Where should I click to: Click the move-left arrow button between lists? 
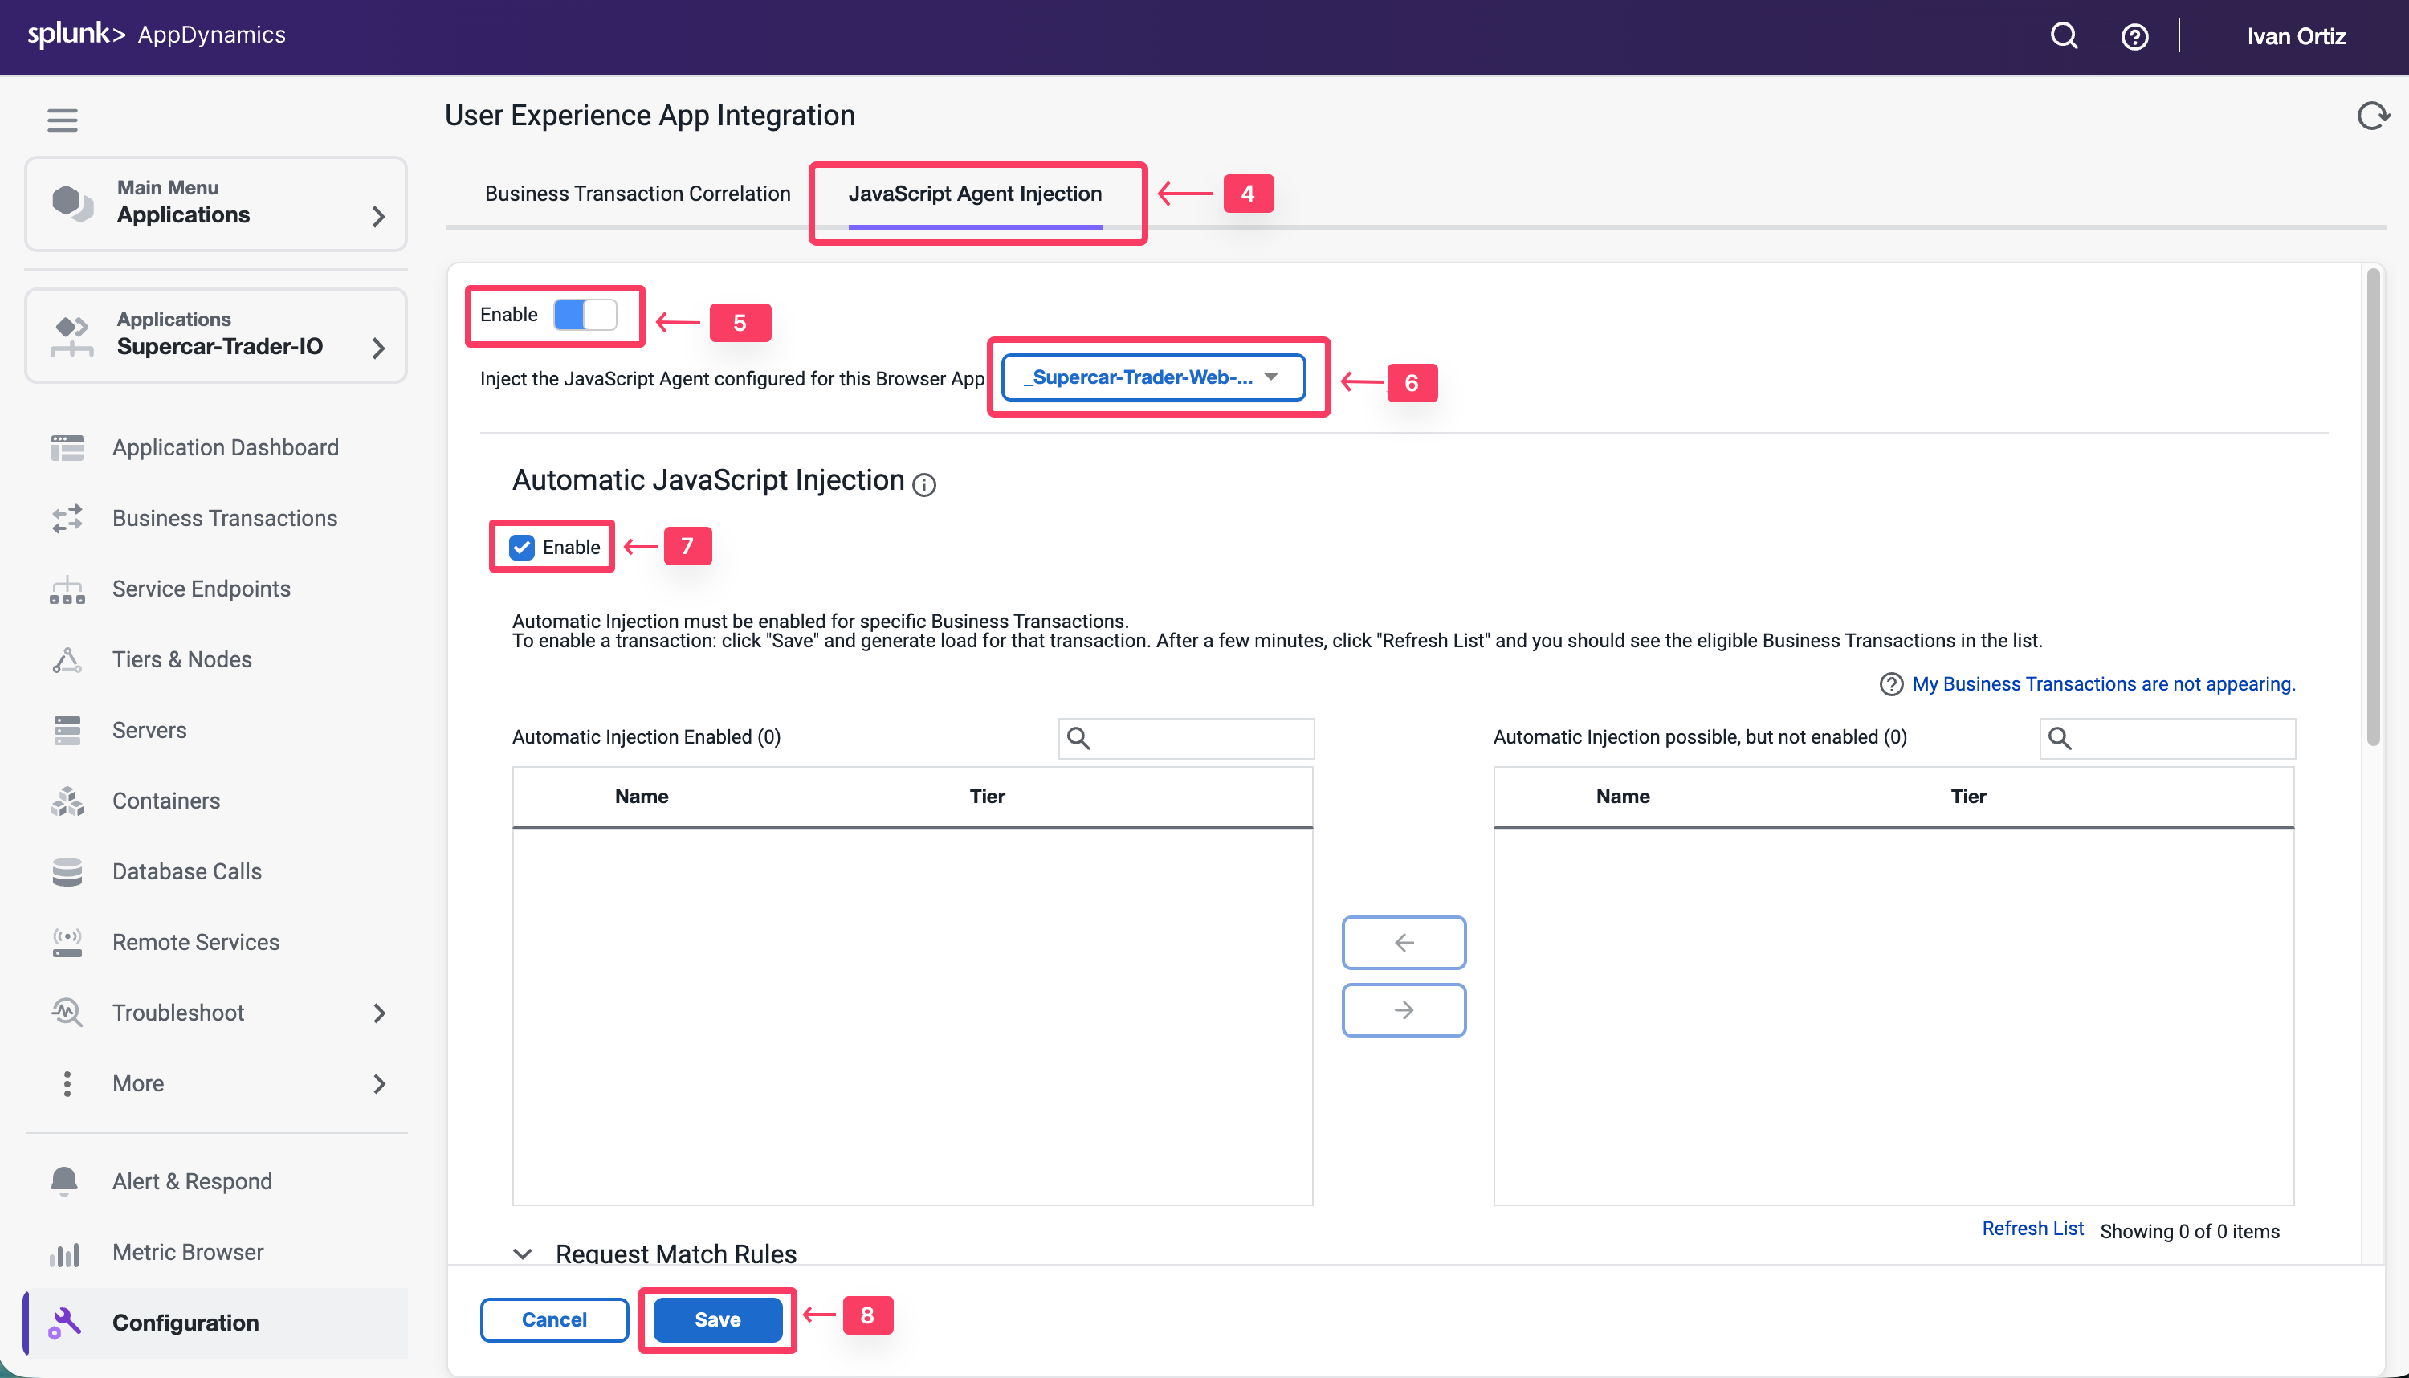[1403, 942]
